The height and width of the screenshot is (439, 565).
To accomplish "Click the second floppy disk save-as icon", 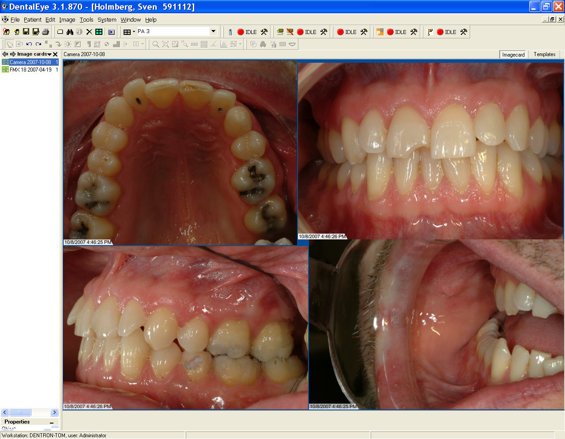I will pos(36,32).
